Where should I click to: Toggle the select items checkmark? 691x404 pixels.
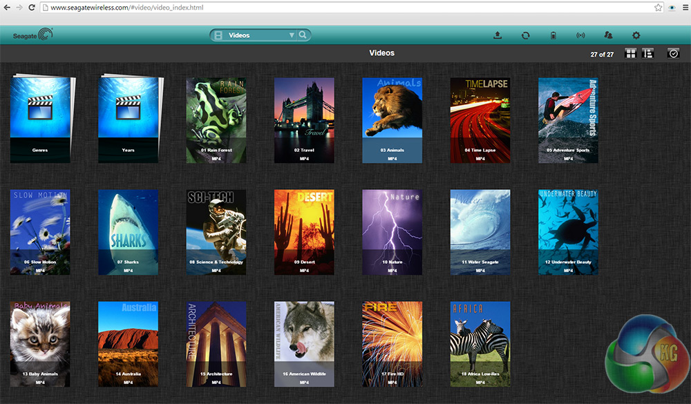(672, 54)
